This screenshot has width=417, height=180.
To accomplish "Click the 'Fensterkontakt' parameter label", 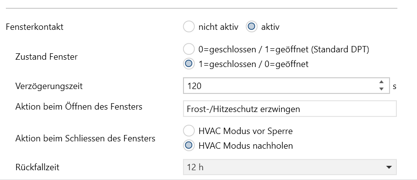I will click(x=34, y=27).
